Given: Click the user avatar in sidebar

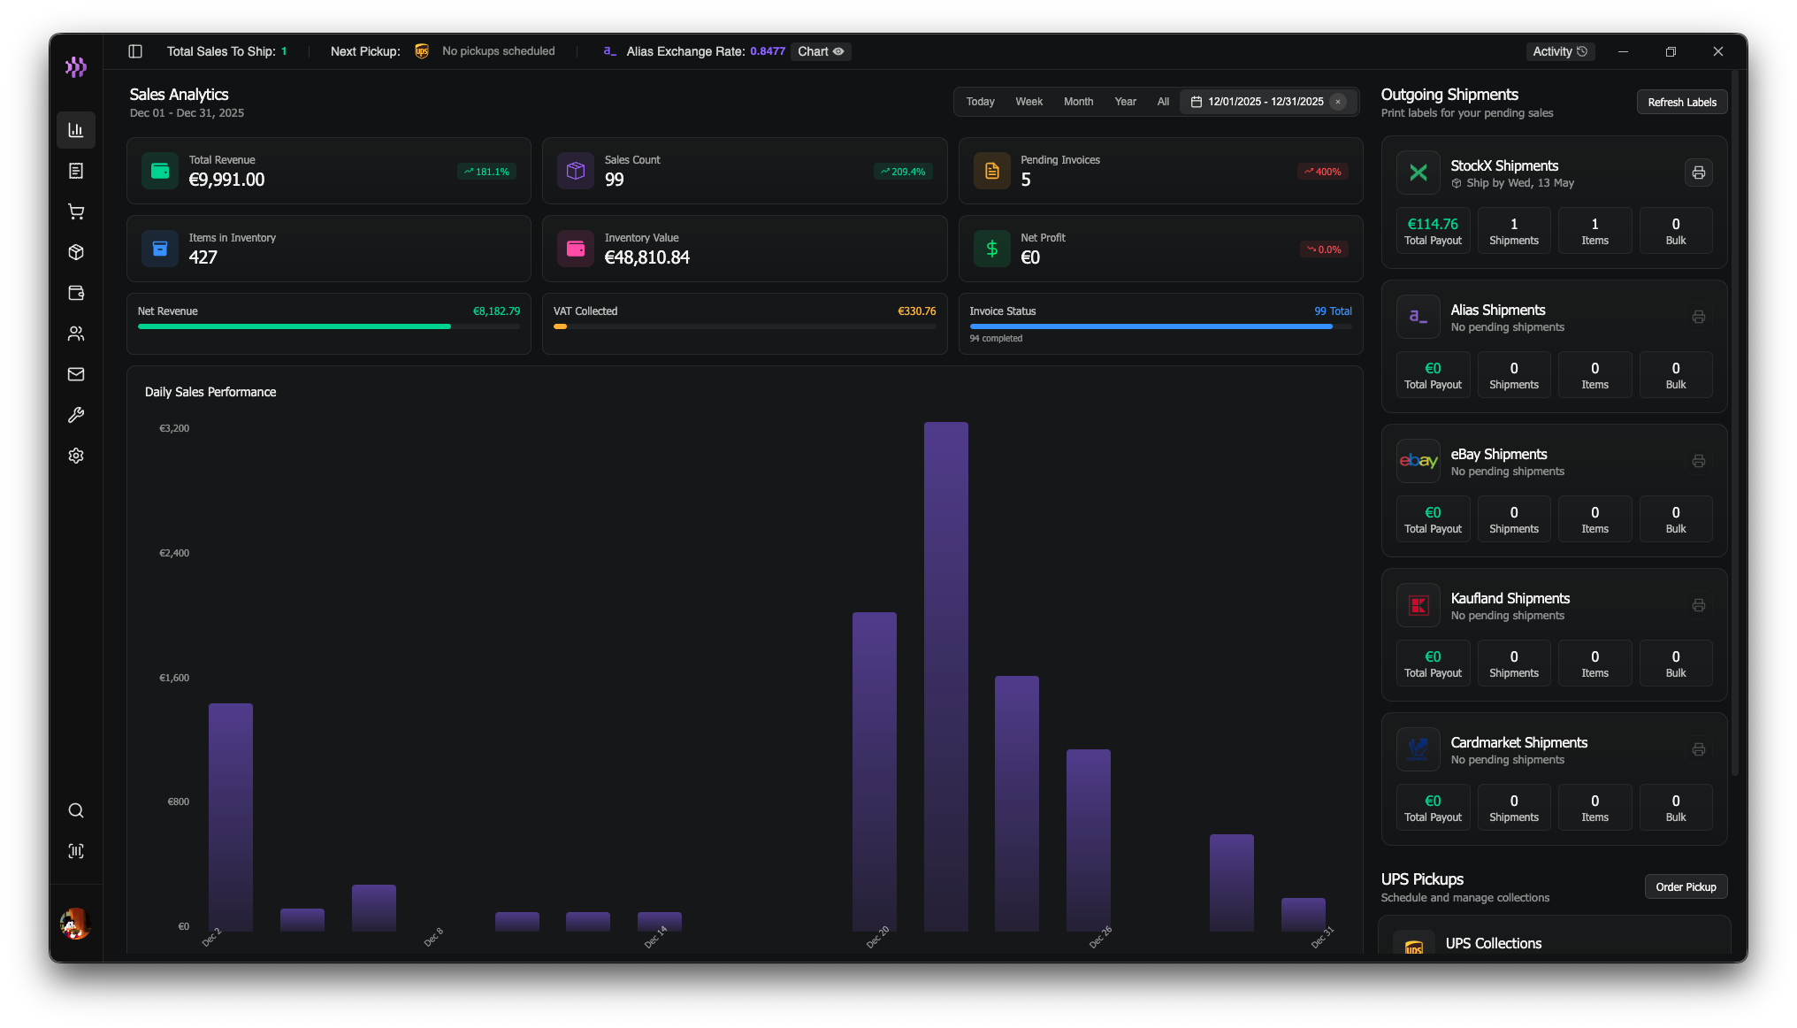Looking at the screenshot, I should click(76, 924).
